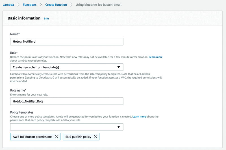Open Learn more about policy template permissions

139,117
